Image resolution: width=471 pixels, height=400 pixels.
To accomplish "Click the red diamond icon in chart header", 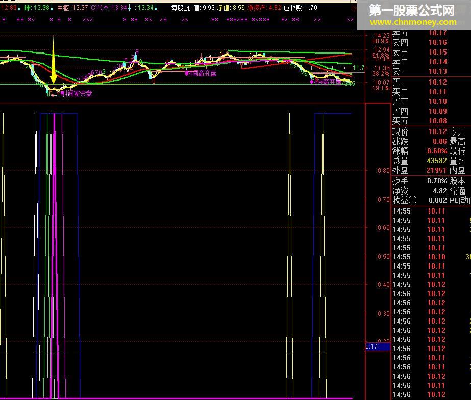I will (354, 8).
